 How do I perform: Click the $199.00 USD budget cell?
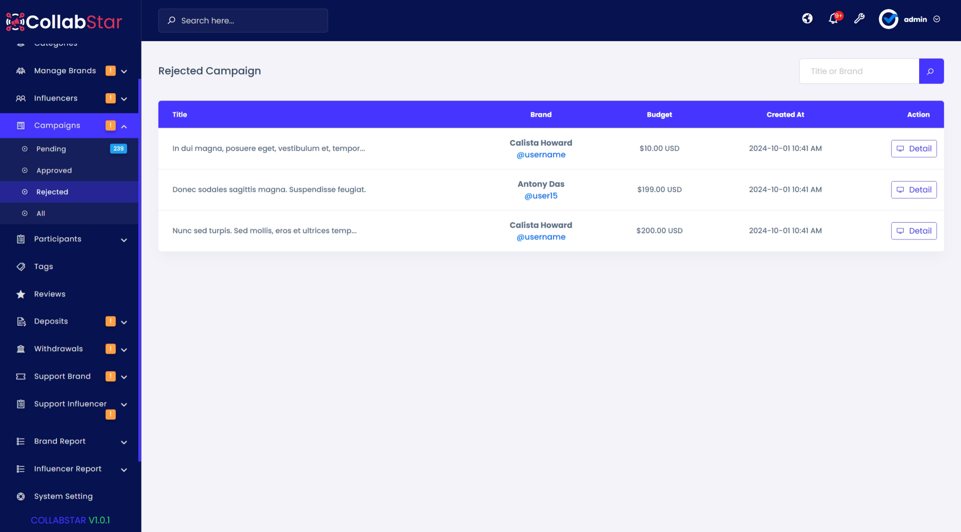[659, 190]
